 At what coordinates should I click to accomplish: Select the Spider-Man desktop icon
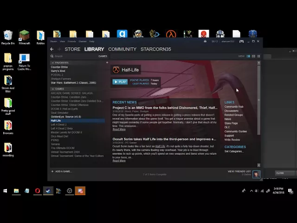click(204, 34)
